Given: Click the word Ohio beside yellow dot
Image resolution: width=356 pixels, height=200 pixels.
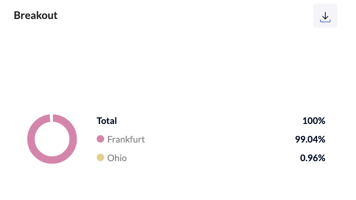Looking at the screenshot, I should pos(117,158).
